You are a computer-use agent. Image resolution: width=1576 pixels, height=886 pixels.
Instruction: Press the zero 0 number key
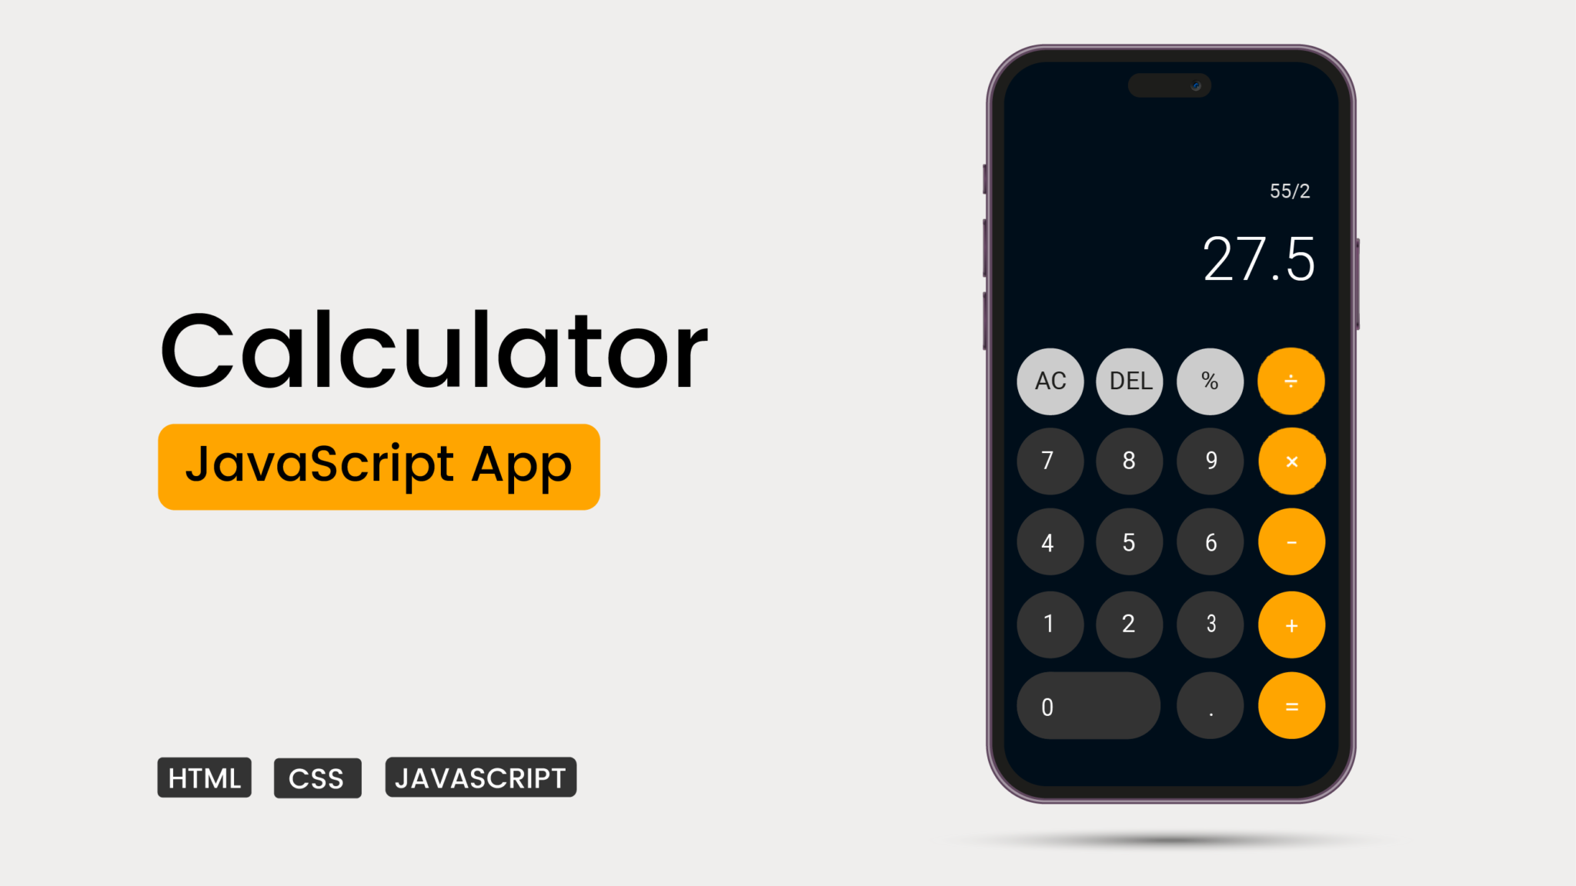1086,707
